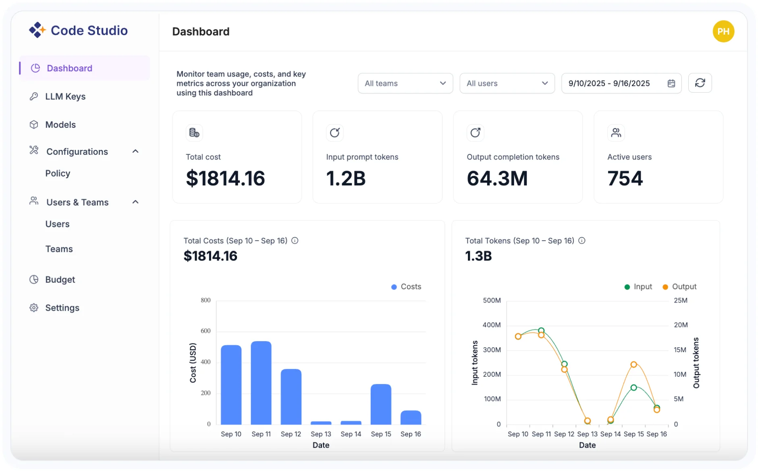Open the All users dropdown

(x=507, y=83)
